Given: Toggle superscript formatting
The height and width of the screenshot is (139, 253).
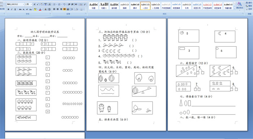Looking at the screenshot, I should pos(27,9).
